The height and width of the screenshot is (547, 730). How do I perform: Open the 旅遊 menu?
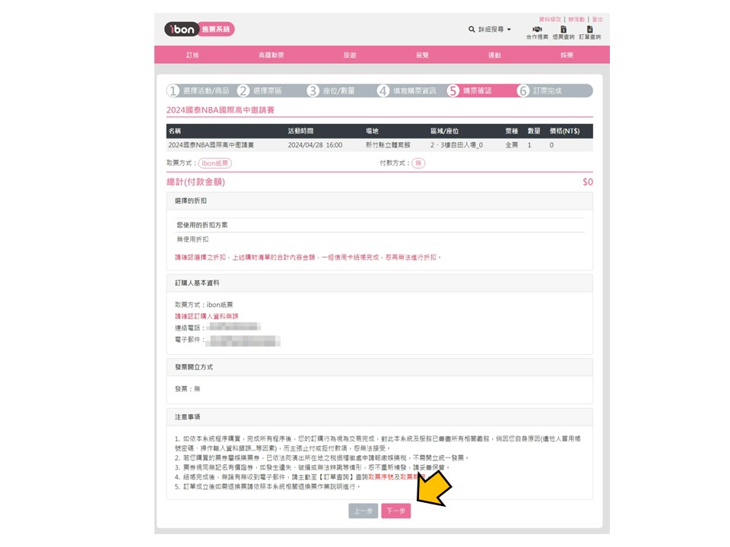(350, 55)
